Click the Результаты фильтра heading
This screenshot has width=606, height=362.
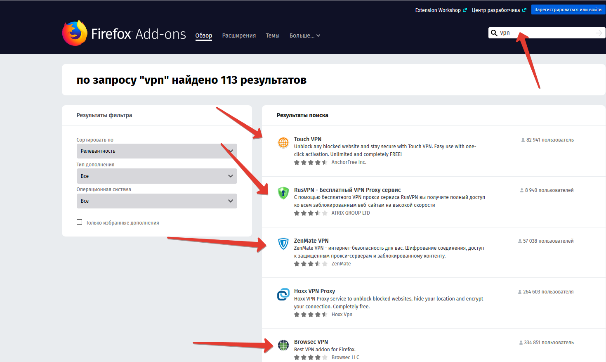click(x=104, y=115)
